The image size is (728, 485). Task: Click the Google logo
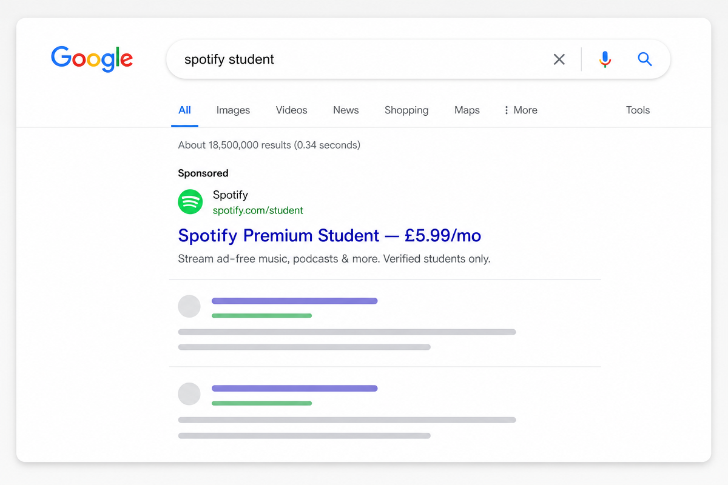click(92, 58)
